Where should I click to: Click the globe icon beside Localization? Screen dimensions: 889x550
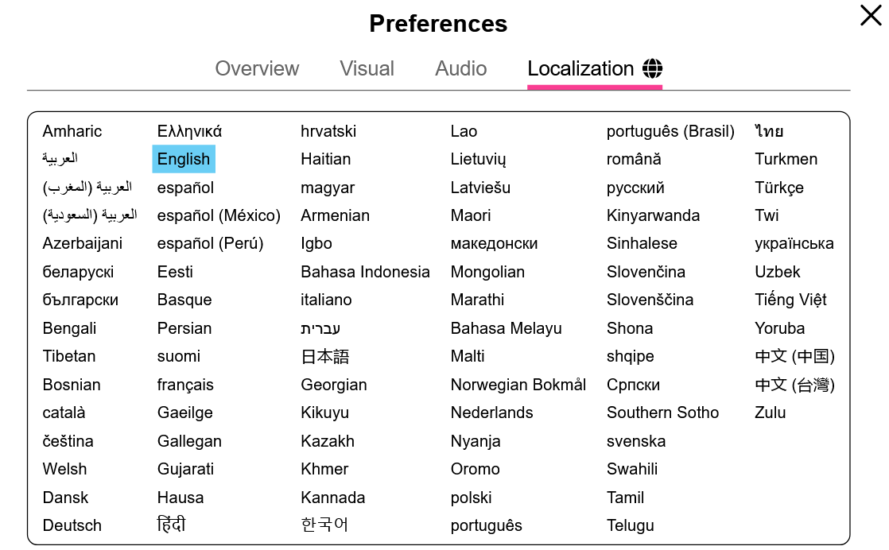pyautogui.click(x=652, y=68)
